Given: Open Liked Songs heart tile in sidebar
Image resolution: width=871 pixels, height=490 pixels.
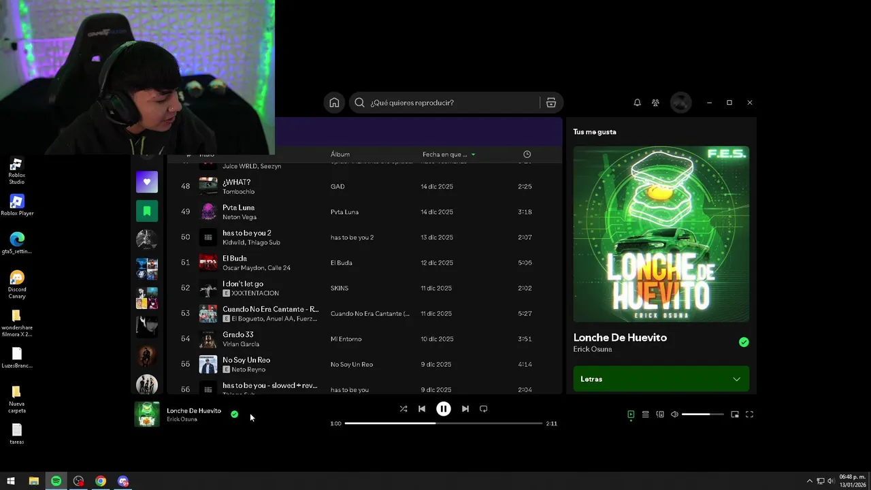Looking at the screenshot, I should click(x=147, y=182).
